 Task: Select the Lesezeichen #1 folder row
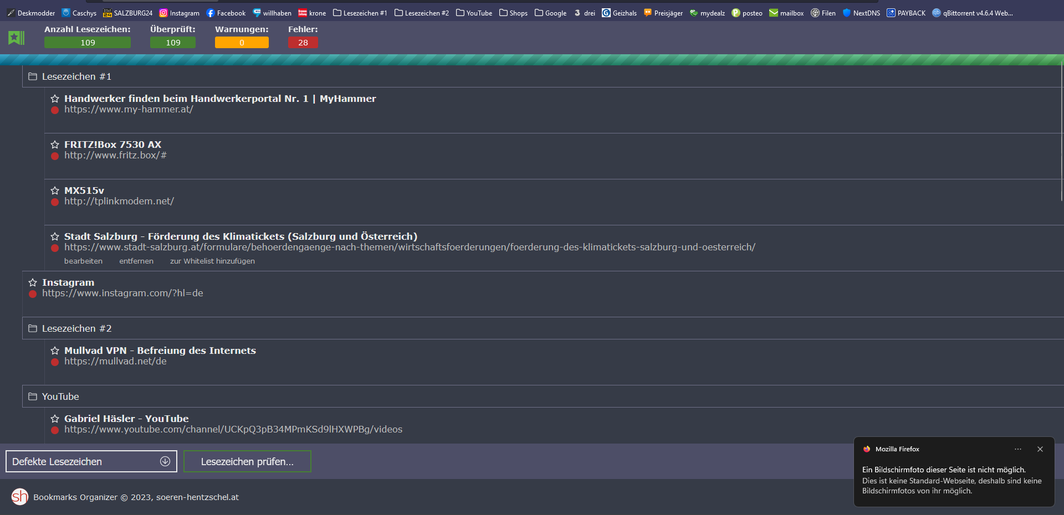pyautogui.click(x=543, y=76)
